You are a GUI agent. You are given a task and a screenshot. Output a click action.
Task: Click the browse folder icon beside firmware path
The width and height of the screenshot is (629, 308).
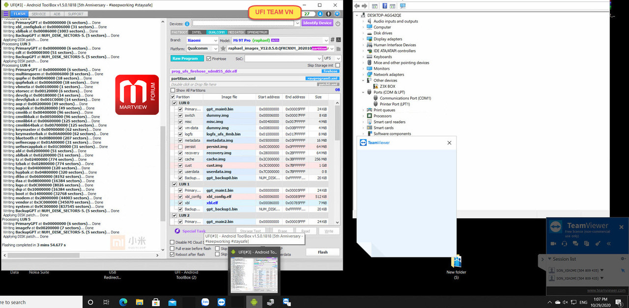(338, 49)
